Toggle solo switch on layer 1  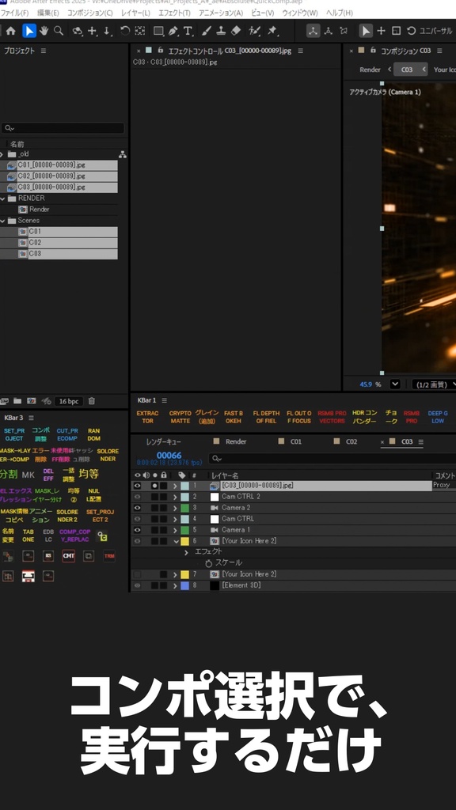pyautogui.click(x=154, y=486)
